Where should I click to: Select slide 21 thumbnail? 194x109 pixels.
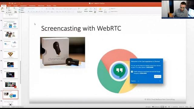pyautogui.click(x=10, y=34)
